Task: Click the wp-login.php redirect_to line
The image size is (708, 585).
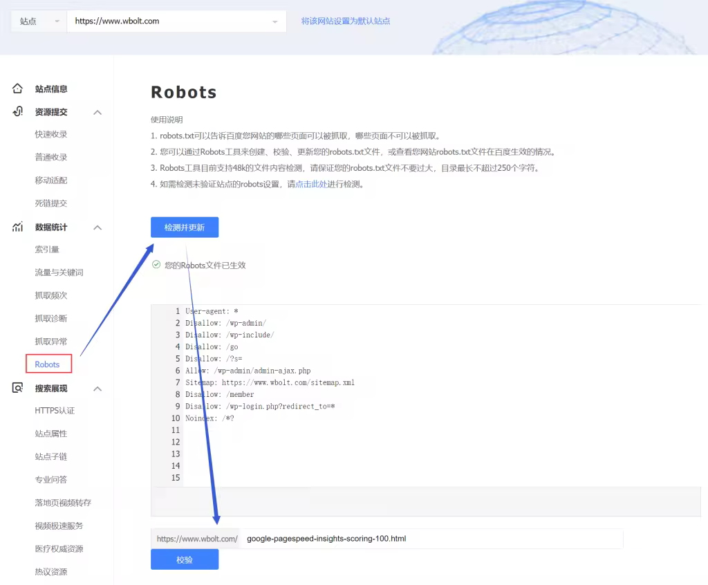Action: pyautogui.click(x=260, y=406)
